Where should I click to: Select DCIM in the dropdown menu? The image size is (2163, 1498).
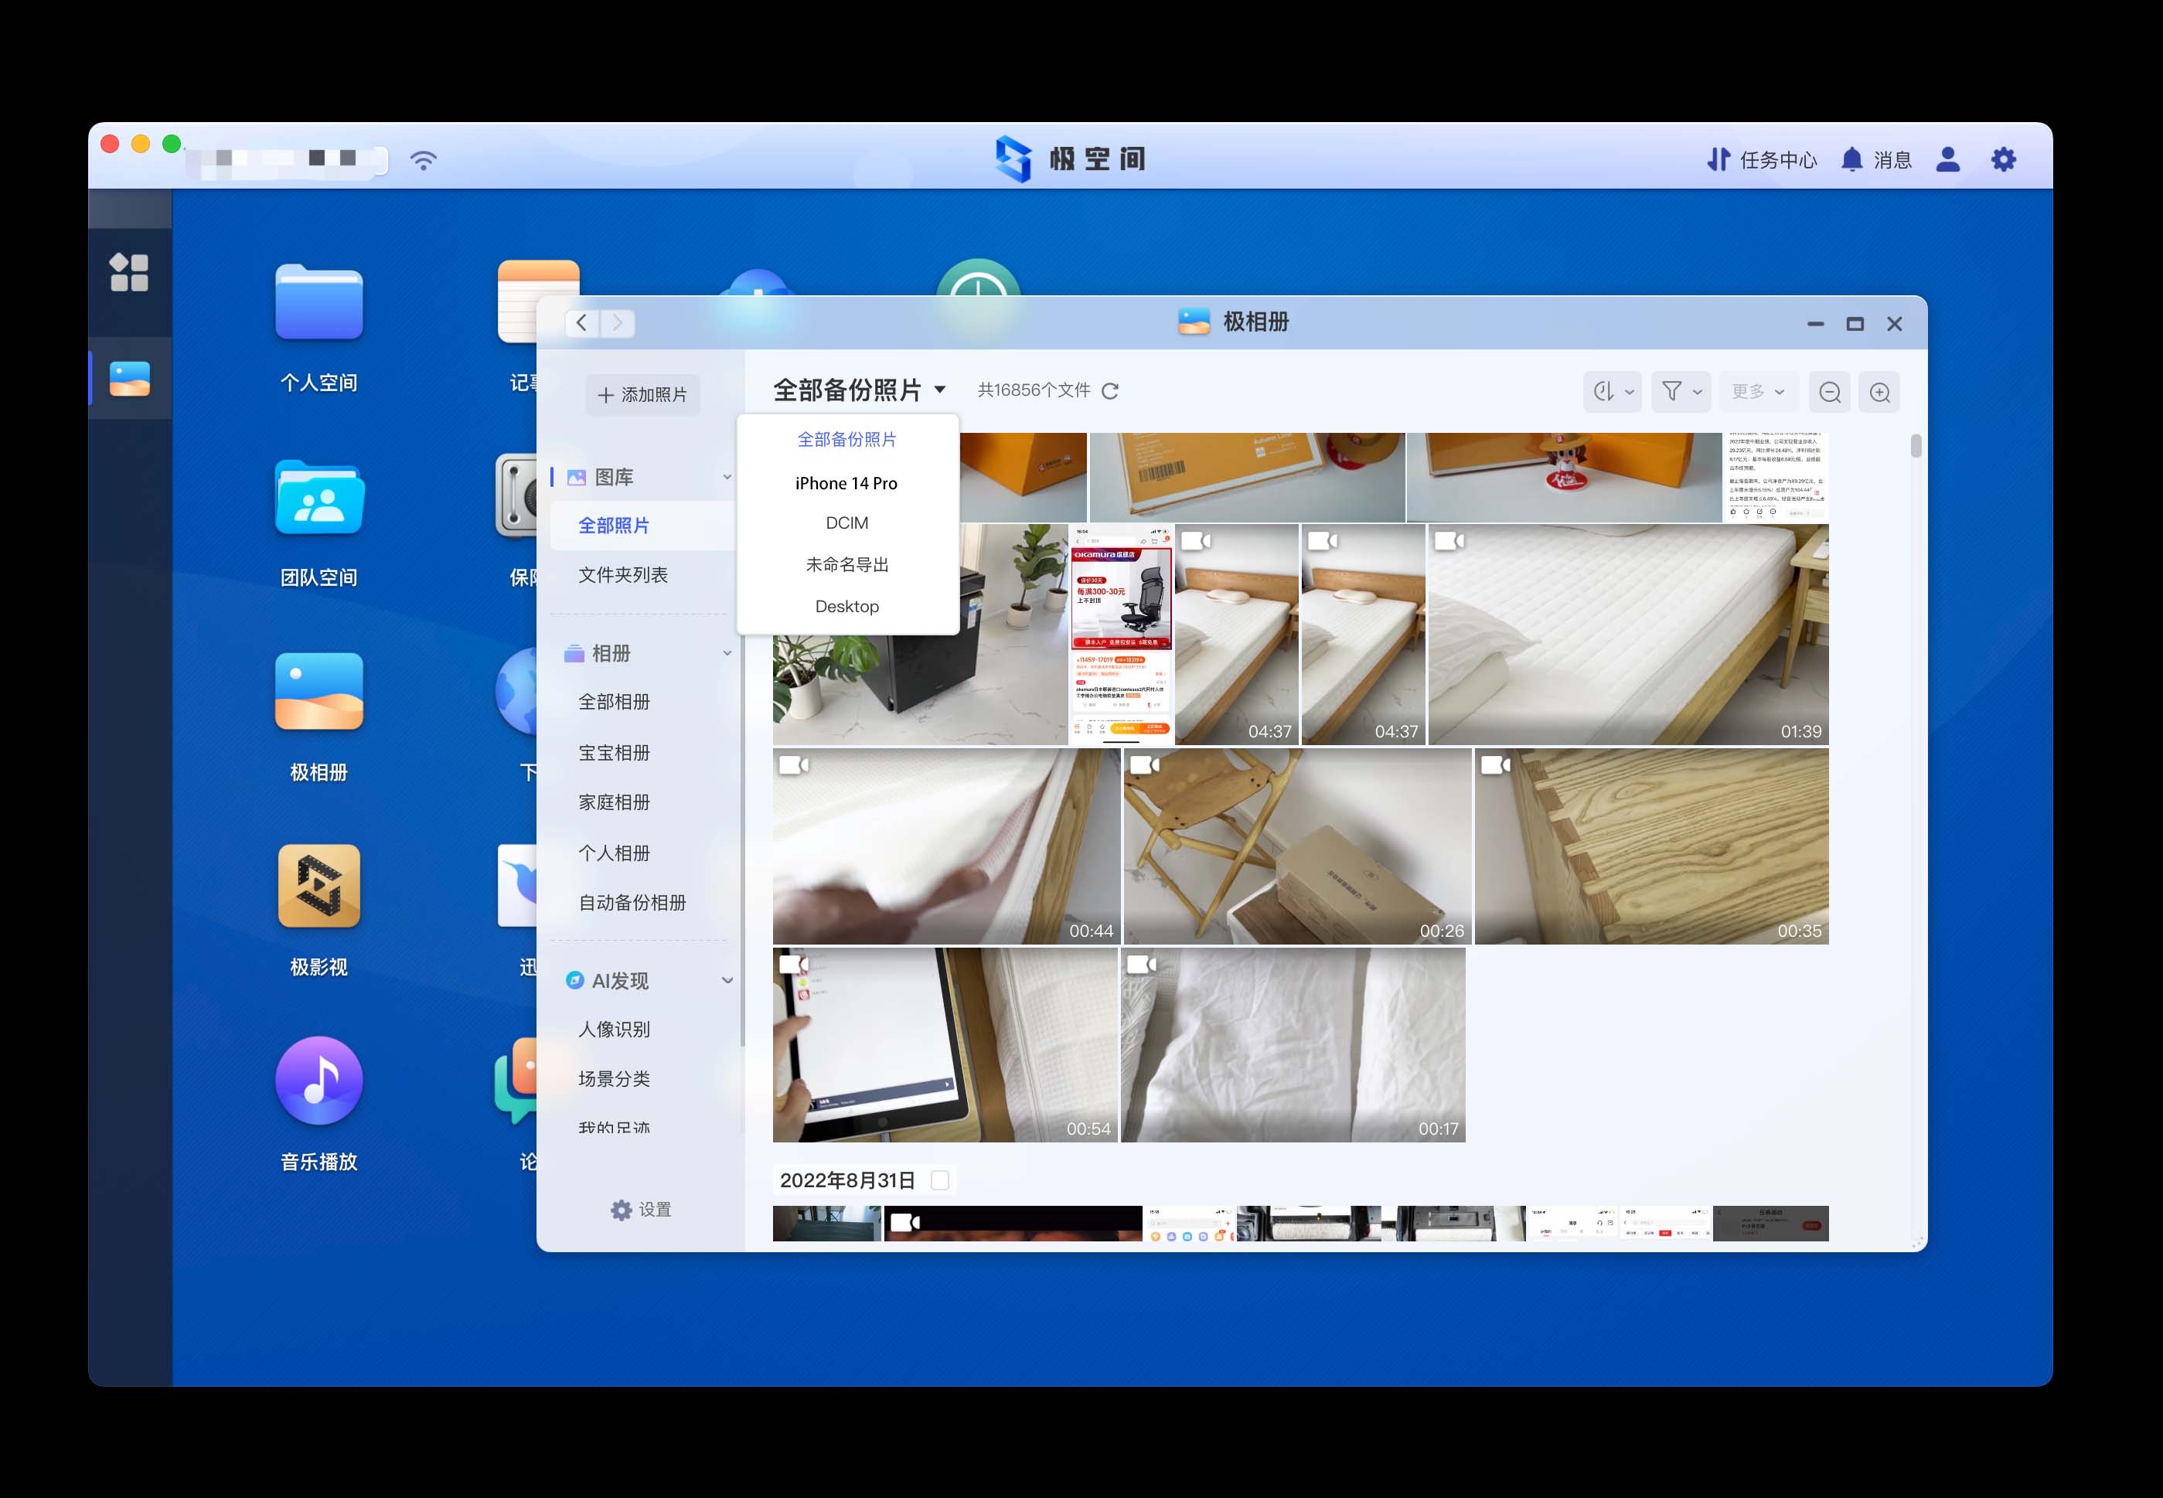846,523
